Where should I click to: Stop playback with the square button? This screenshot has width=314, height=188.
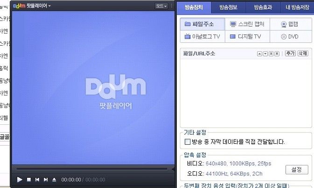click(29, 180)
